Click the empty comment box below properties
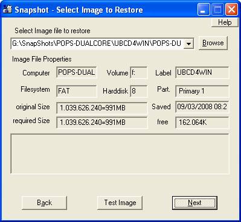Image resolution: width=241 pixels, height=222 pixels. click(x=120, y=154)
